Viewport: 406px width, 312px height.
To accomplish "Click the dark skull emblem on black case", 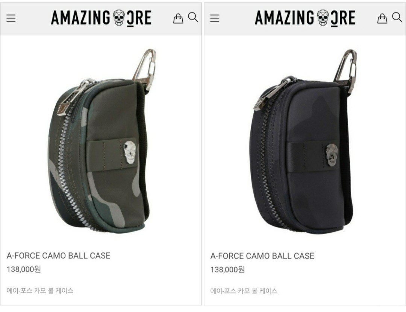I will [332, 155].
